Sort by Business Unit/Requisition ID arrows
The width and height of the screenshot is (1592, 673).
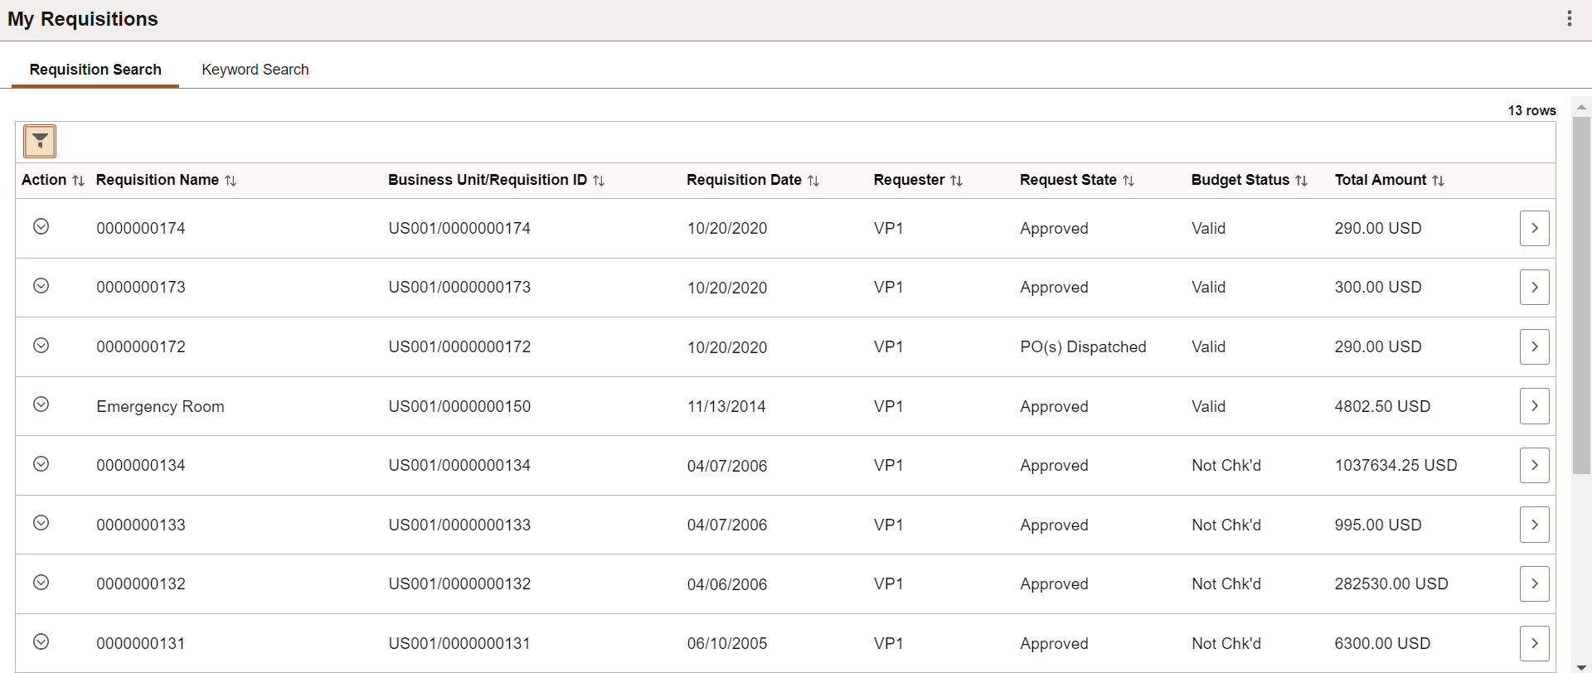click(599, 181)
